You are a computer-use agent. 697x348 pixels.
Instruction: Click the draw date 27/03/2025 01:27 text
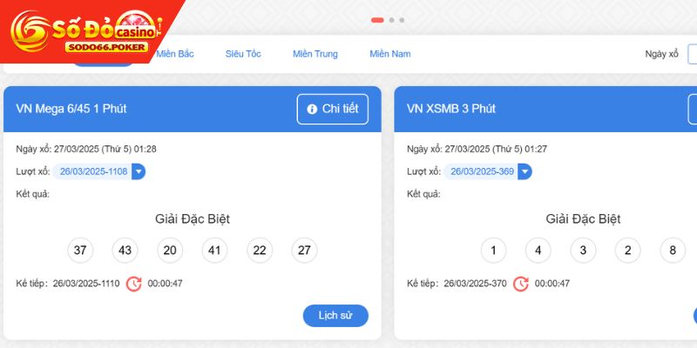pos(496,149)
